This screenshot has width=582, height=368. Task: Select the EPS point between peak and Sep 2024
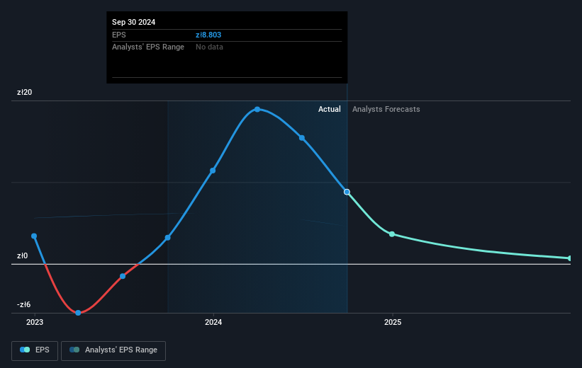[302, 138]
